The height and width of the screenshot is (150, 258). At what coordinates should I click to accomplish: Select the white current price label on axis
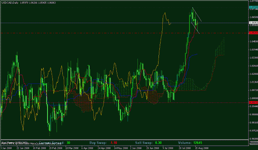(x=253, y=23)
